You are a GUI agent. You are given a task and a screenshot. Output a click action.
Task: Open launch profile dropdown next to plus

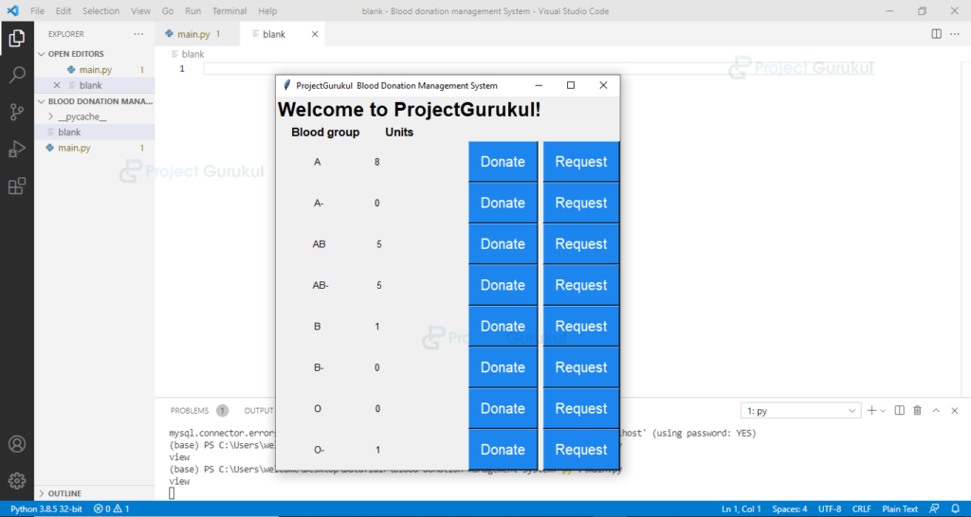pyautogui.click(x=883, y=410)
